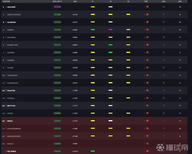Viewport: 192px width, 154px height.
Task: Sort by the GAP column header
Action: (x=75, y=1)
